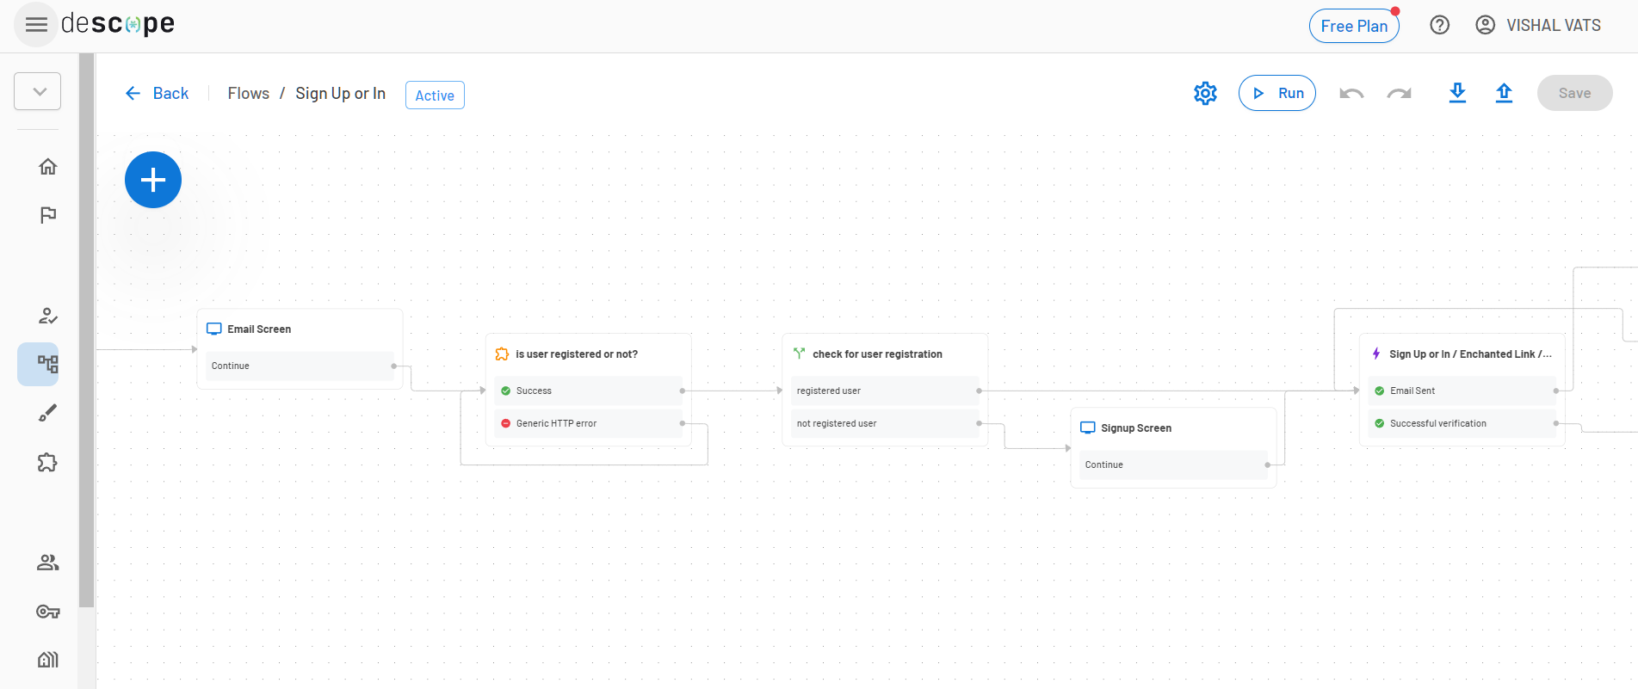Open the users icon in sidebar

point(48,563)
